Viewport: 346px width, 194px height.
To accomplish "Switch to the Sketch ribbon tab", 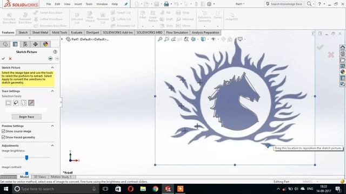I will [x=23, y=32].
